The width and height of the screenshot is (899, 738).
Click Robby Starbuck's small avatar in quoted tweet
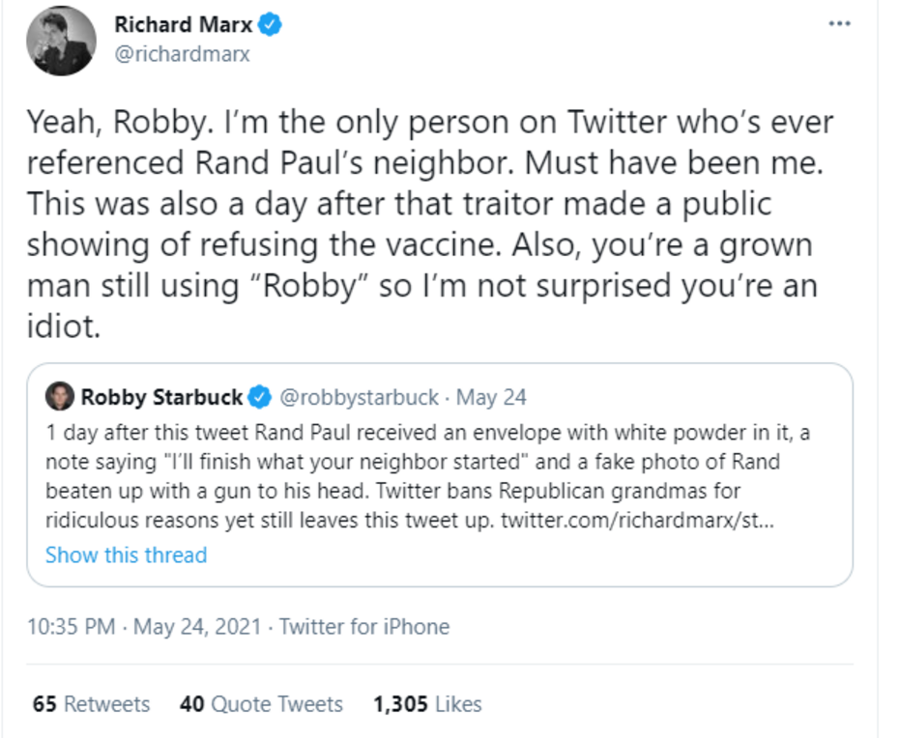(x=59, y=397)
